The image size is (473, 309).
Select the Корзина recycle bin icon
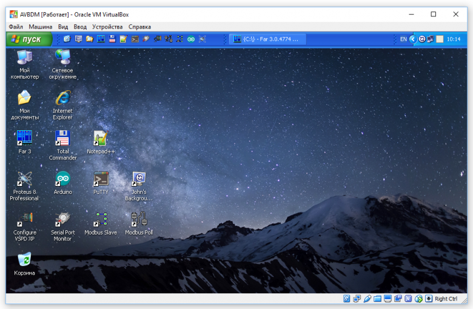24,264
